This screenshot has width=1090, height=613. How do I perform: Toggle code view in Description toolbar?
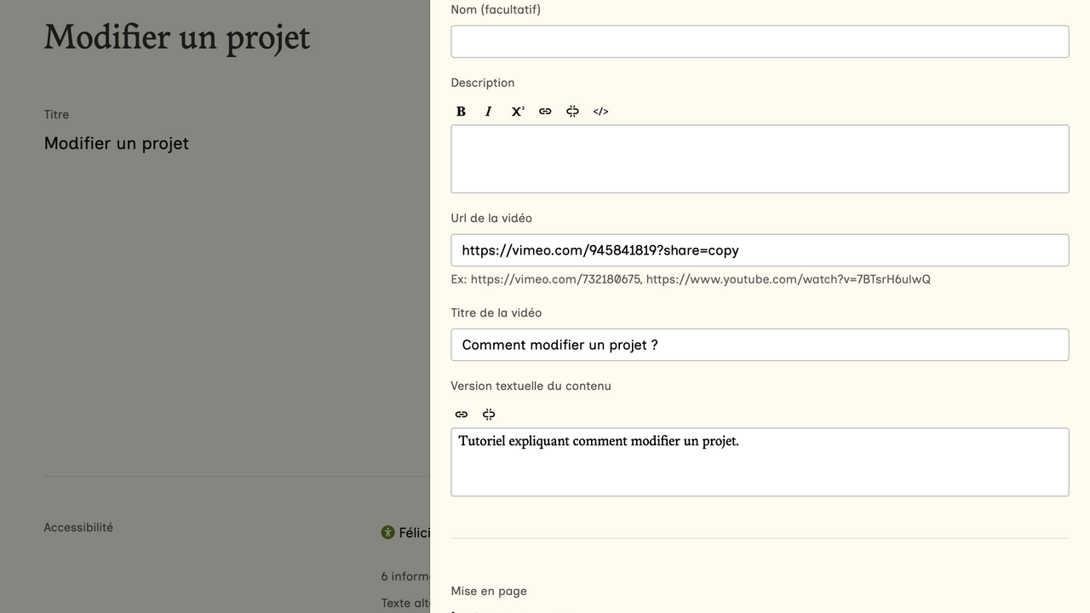coord(600,112)
